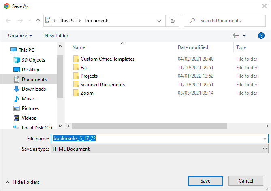Cancel the Save As dialog

coord(245,181)
